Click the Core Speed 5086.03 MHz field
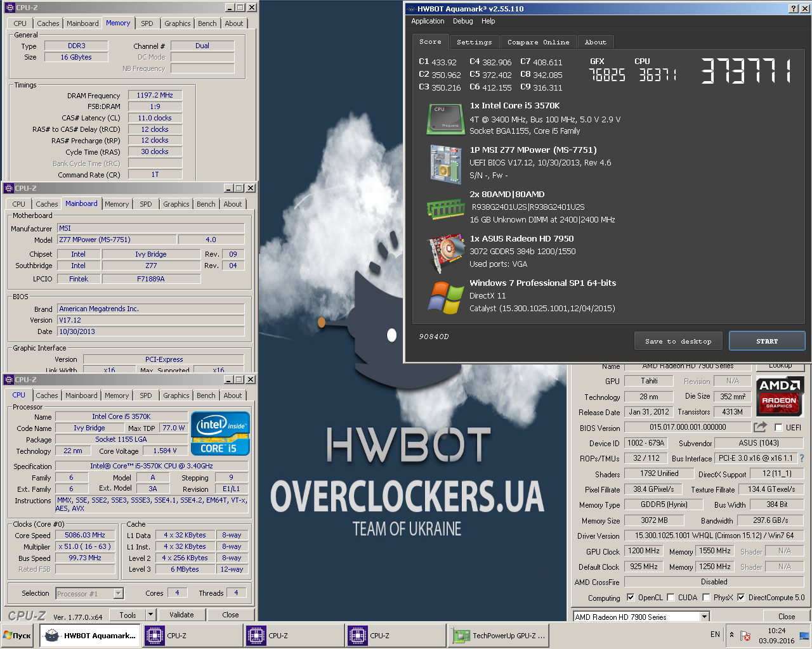This screenshot has width=812, height=649. tap(85, 535)
